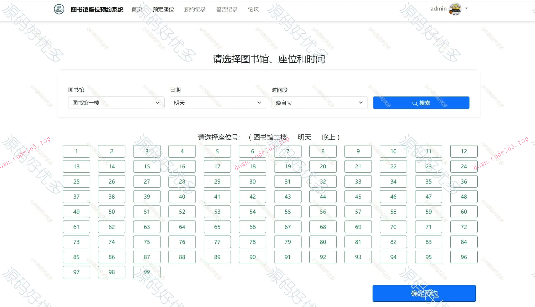Open the 日期 date dropdown showing 明天
The image size is (535, 307).
(218, 103)
